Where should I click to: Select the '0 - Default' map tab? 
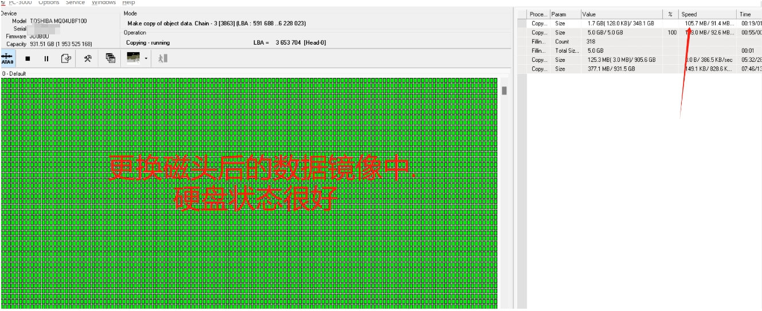(14, 74)
